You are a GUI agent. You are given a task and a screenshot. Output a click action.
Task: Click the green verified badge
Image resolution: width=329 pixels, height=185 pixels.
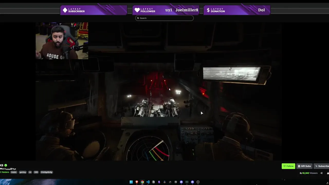pos(6,165)
